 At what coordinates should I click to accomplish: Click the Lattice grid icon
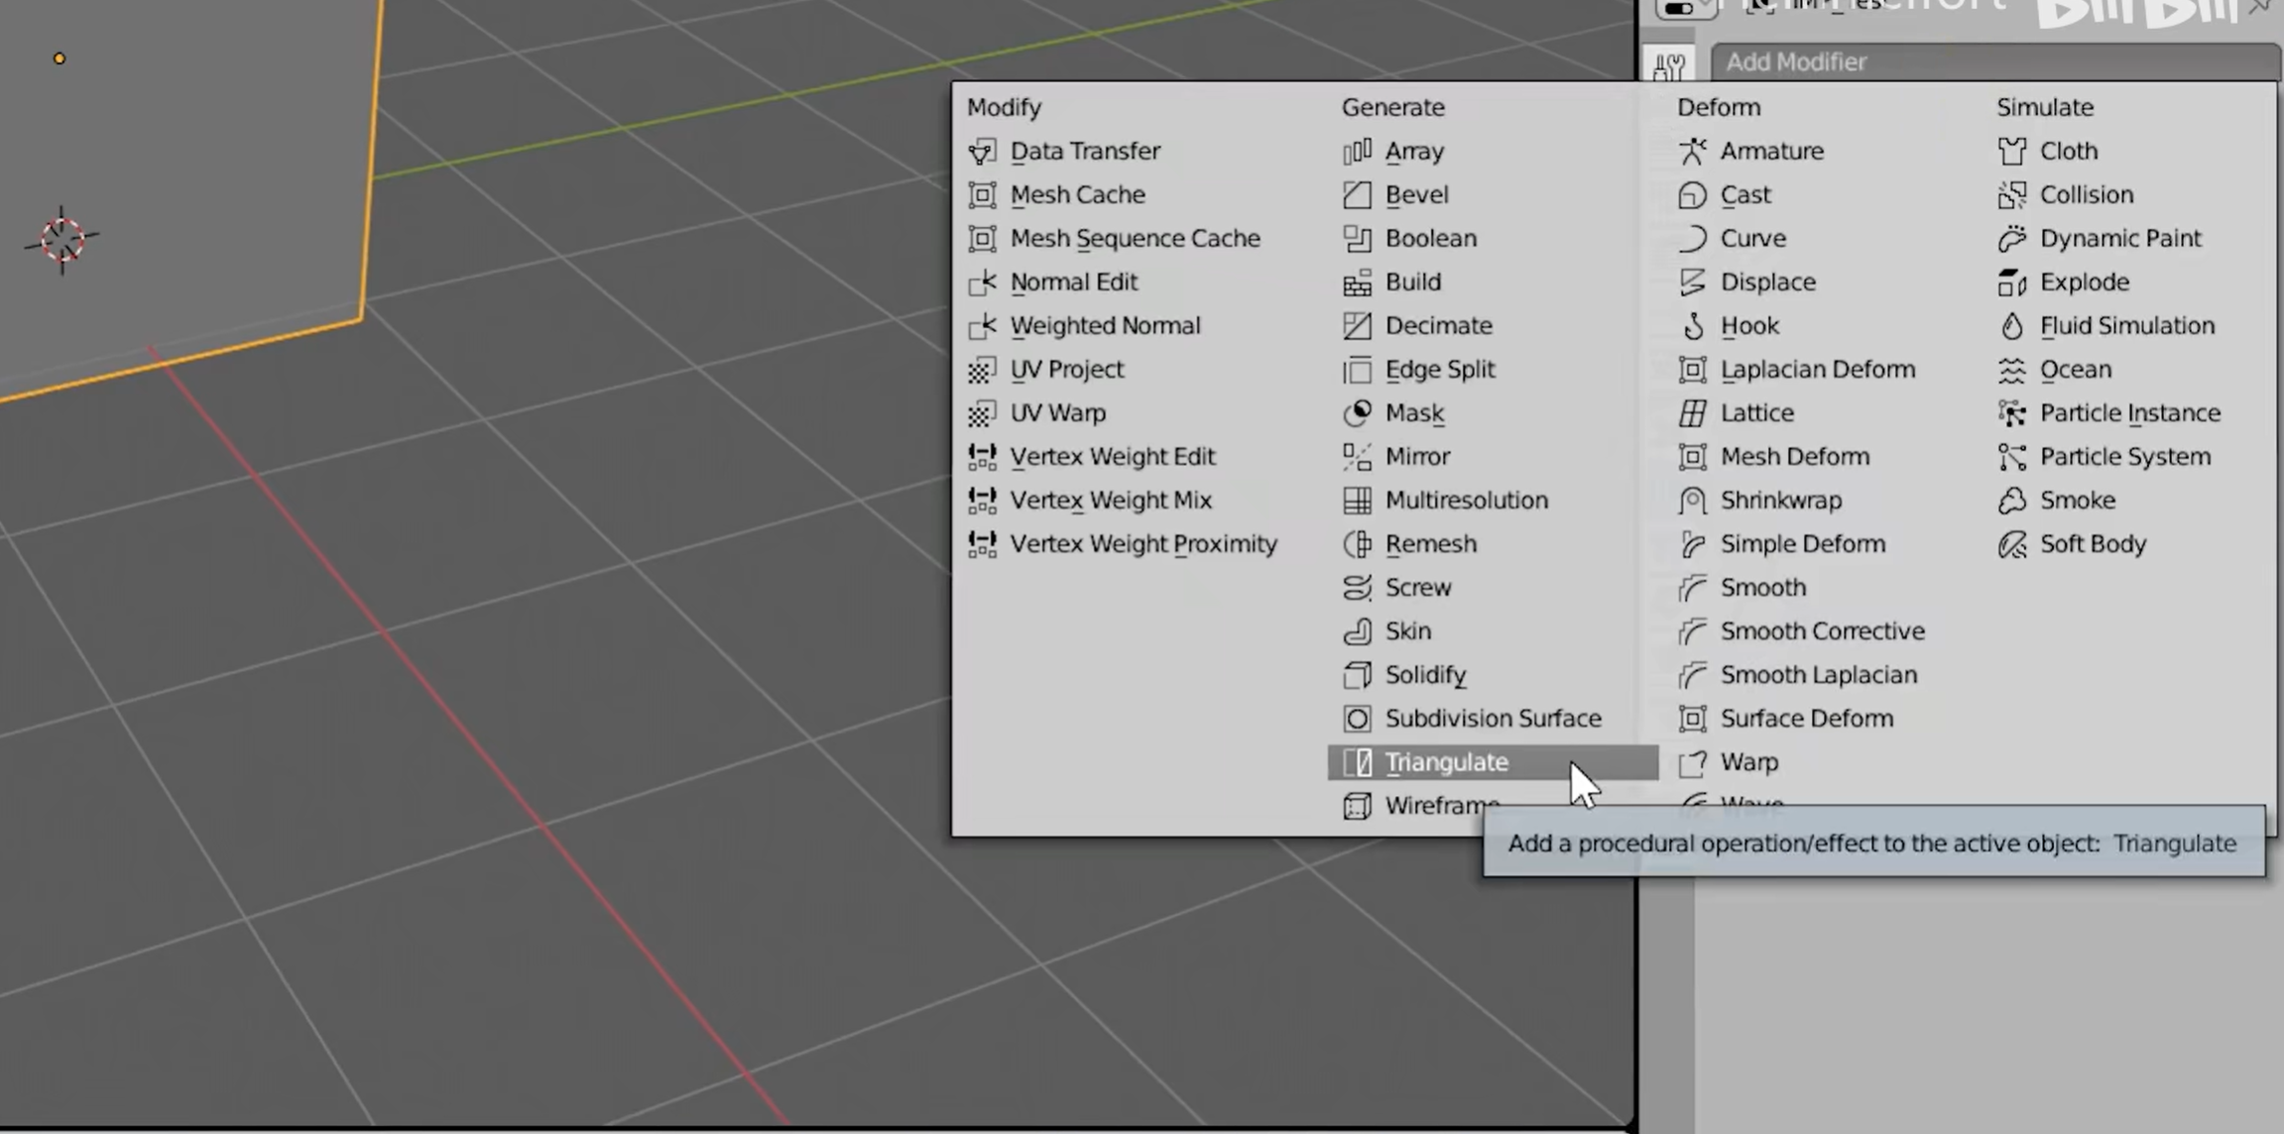pyautogui.click(x=1692, y=412)
